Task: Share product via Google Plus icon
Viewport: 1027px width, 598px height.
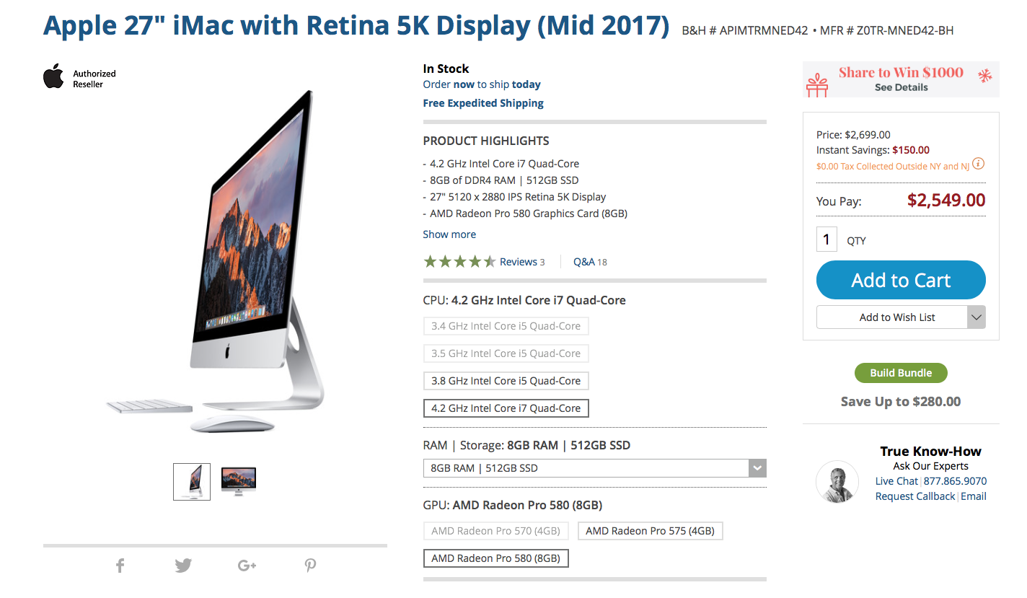Action: (247, 566)
